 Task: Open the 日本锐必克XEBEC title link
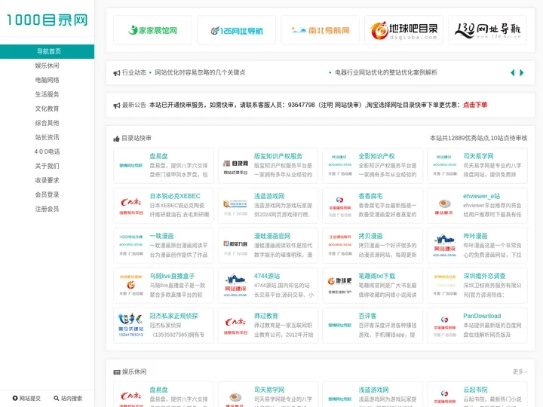pos(175,196)
